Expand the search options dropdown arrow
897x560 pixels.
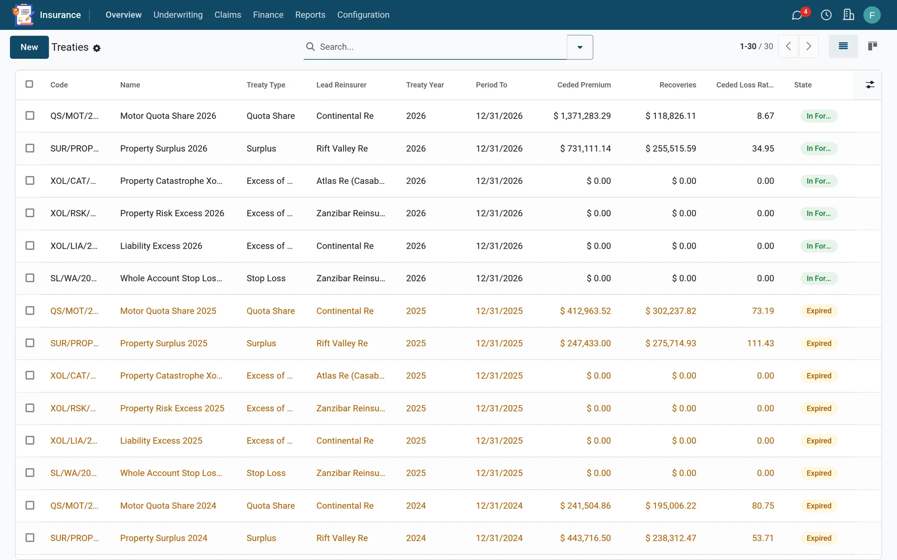(x=580, y=47)
